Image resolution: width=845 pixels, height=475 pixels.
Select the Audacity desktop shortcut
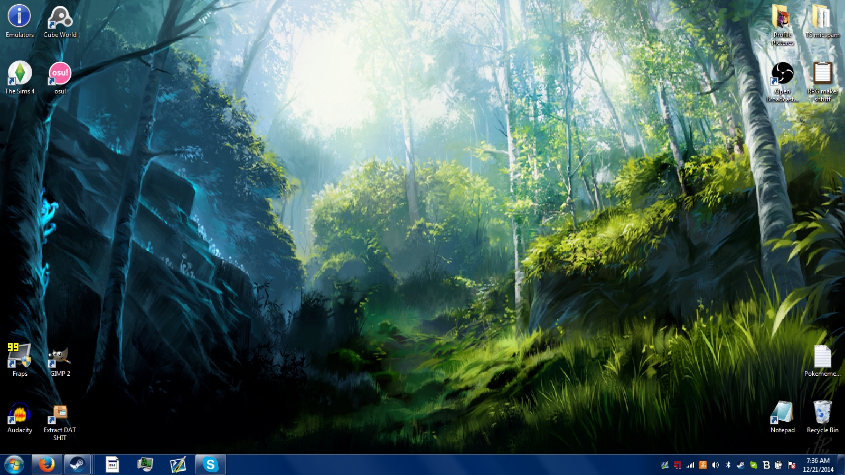pos(20,417)
